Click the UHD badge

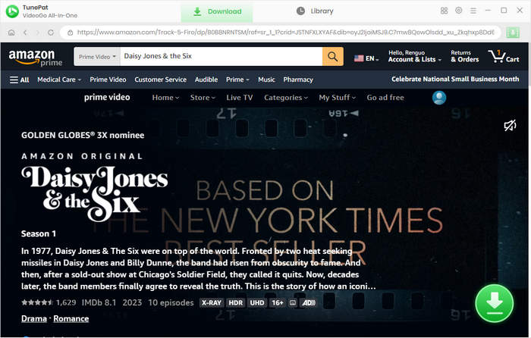(x=257, y=303)
